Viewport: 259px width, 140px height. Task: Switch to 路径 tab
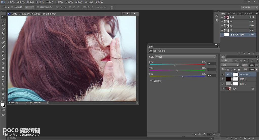(229, 14)
